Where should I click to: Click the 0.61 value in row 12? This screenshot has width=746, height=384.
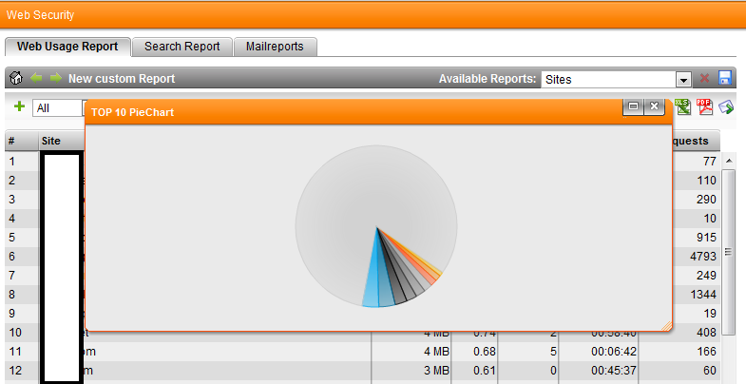[x=485, y=371]
